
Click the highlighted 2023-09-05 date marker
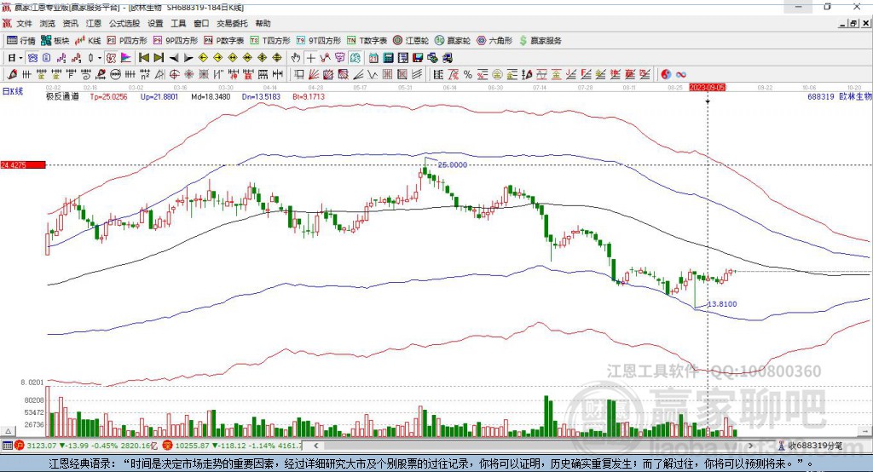[x=707, y=88]
